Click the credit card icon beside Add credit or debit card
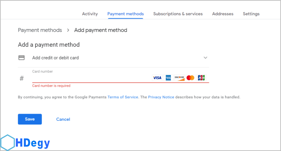 tap(21, 58)
